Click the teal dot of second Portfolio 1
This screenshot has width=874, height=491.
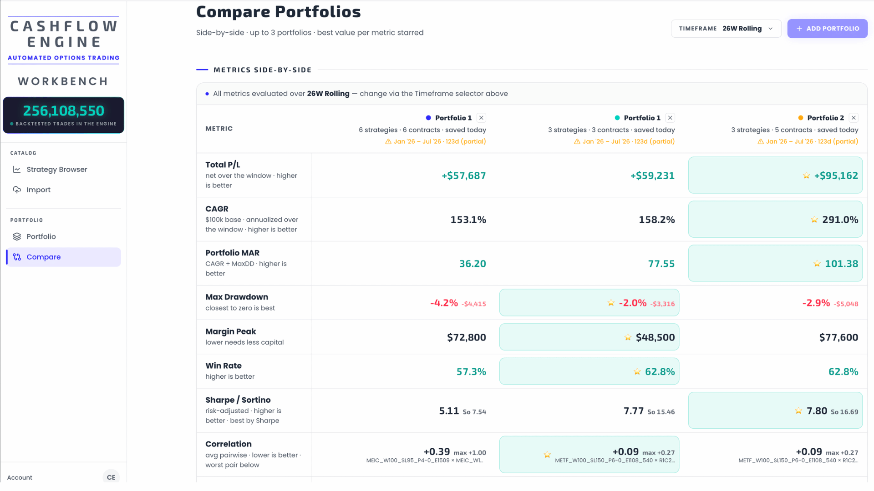(x=617, y=118)
